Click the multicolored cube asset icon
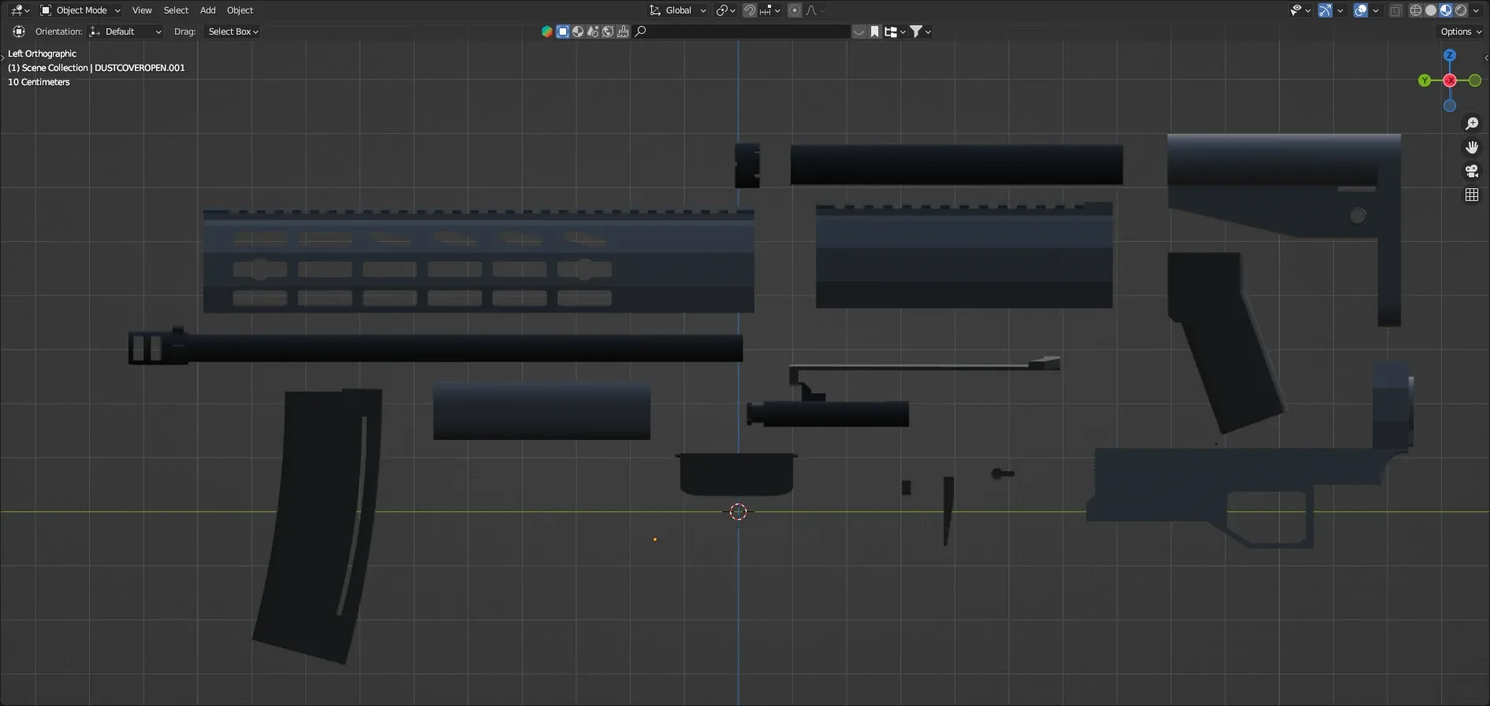 pyautogui.click(x=547, y=32)
